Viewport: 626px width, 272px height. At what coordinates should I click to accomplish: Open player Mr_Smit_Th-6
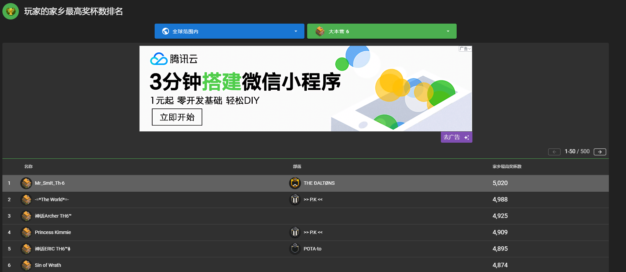pyautogui.click(x=50, y=183)
